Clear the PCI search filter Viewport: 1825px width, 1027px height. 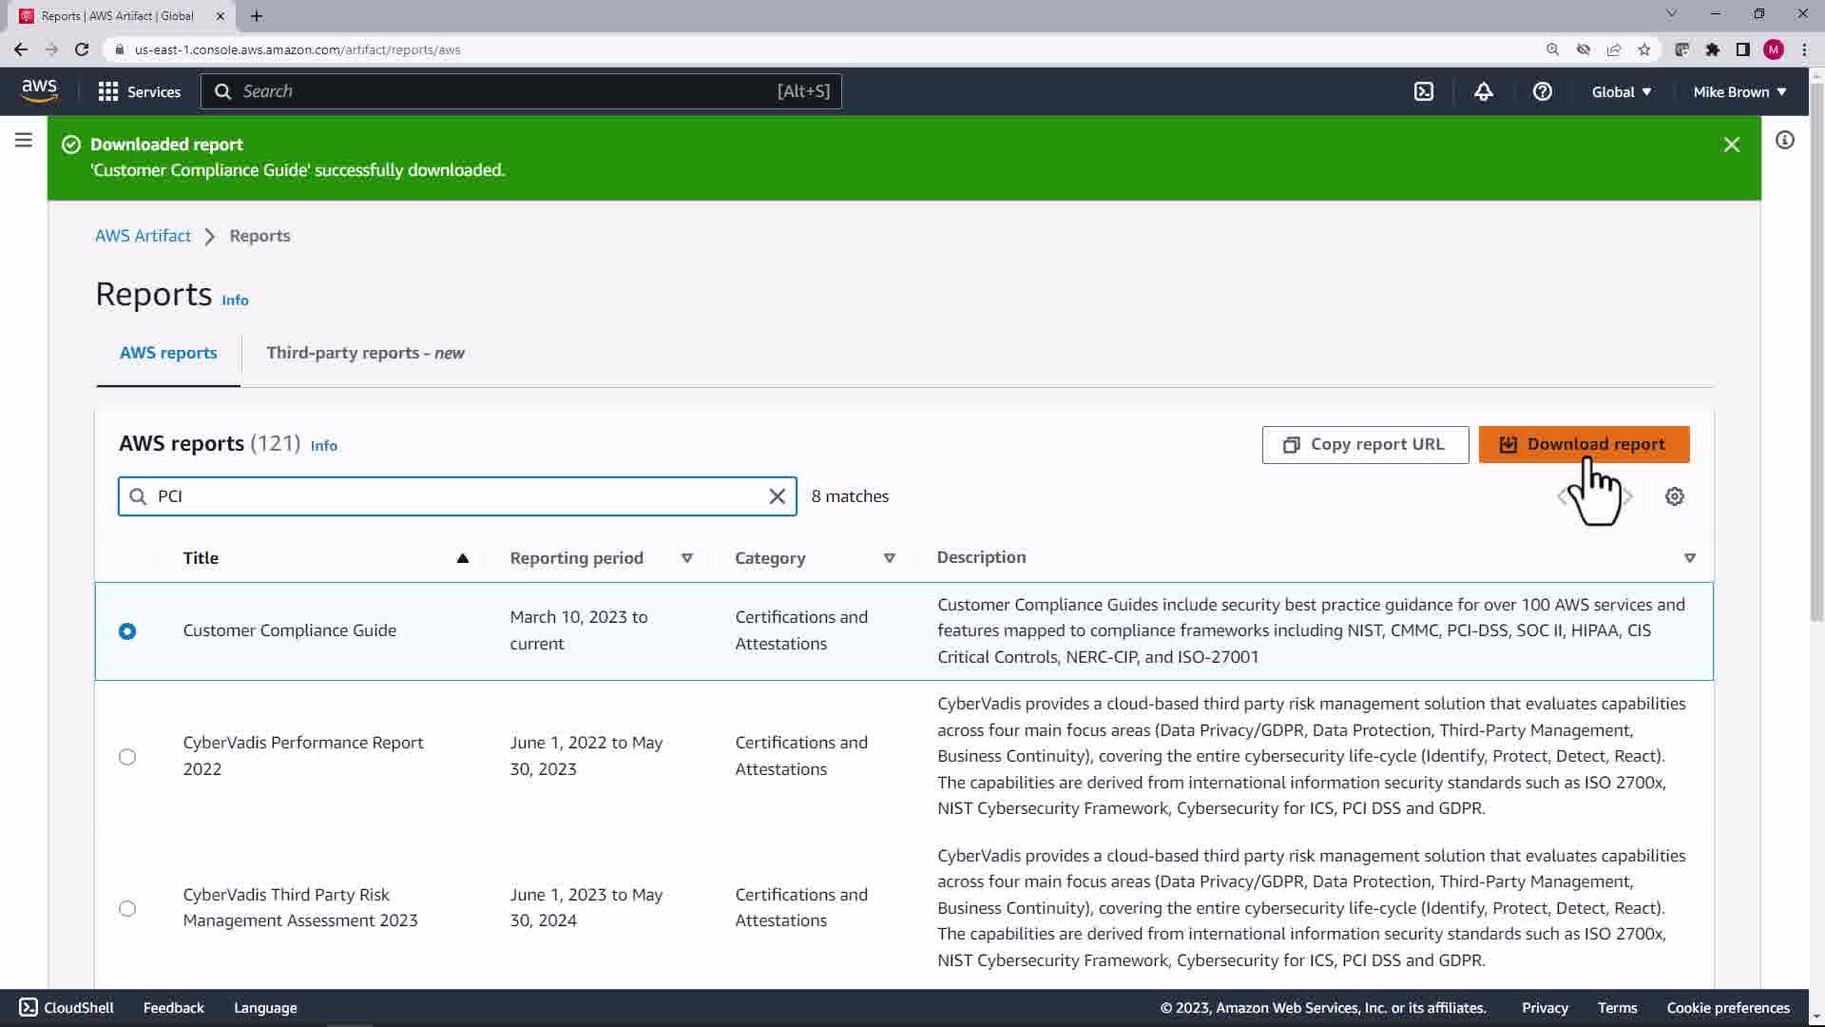pyautogui.click(x=777, y=496)
